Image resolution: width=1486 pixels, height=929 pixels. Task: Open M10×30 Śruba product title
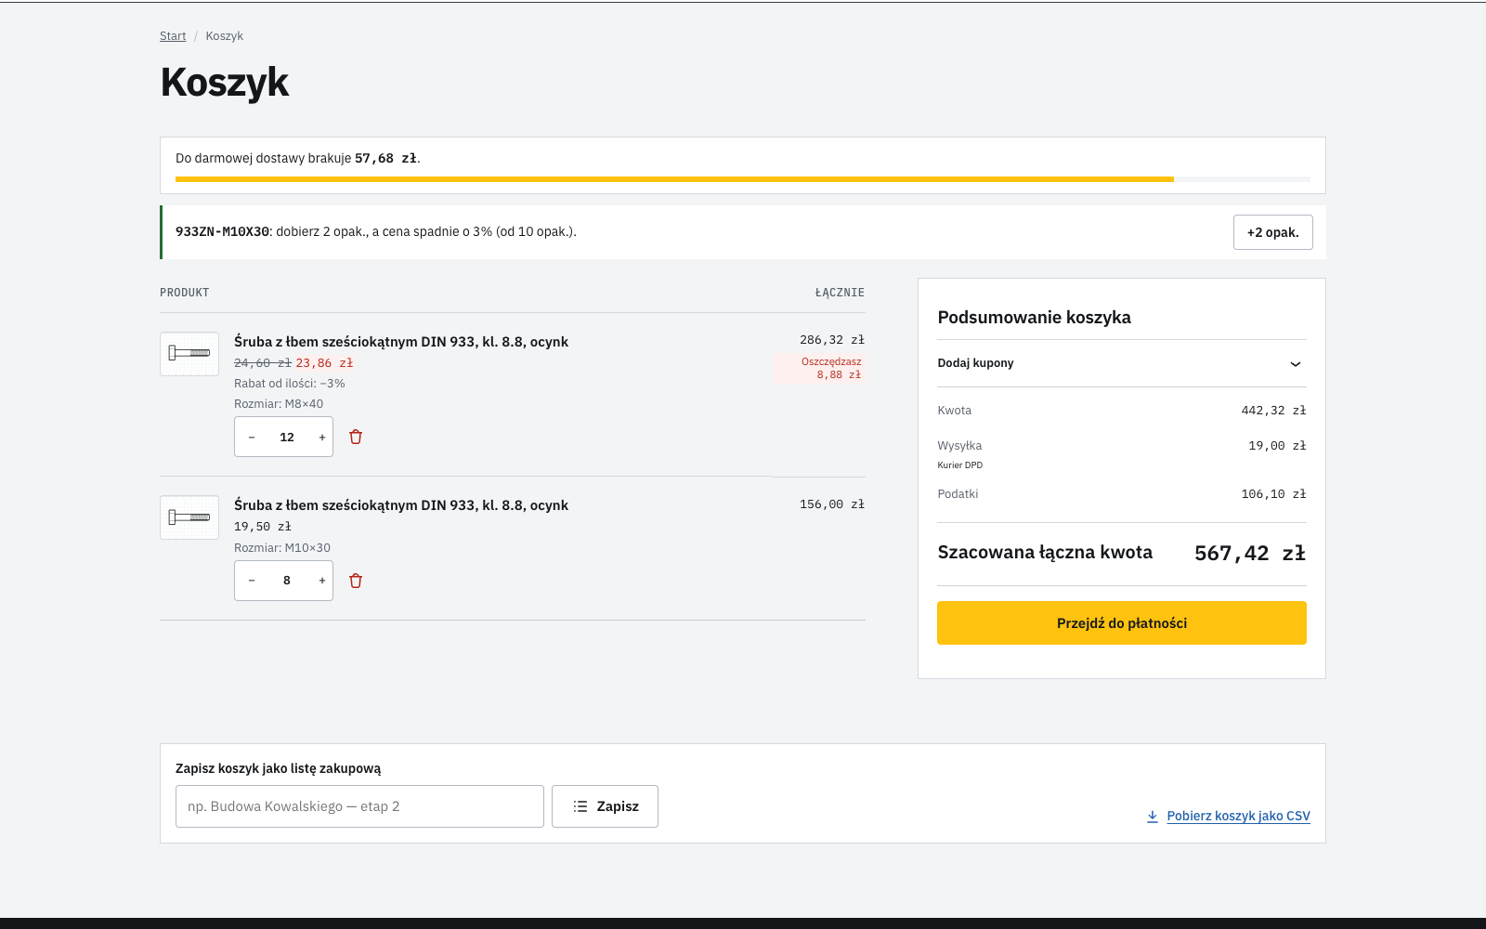tap(401, 505)
